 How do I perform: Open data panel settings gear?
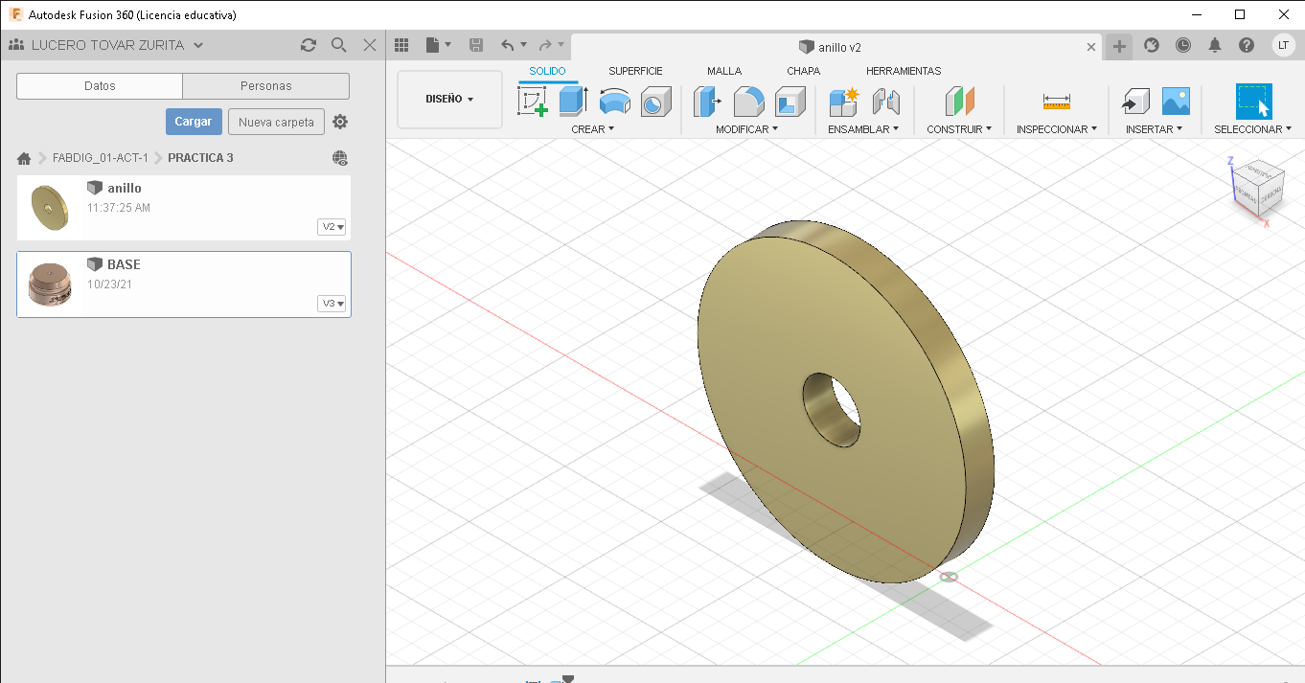pyautogui.click(x=340, y=122)
